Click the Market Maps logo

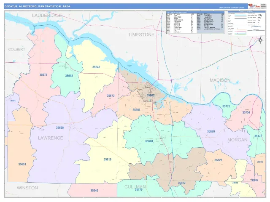point(254,6)
